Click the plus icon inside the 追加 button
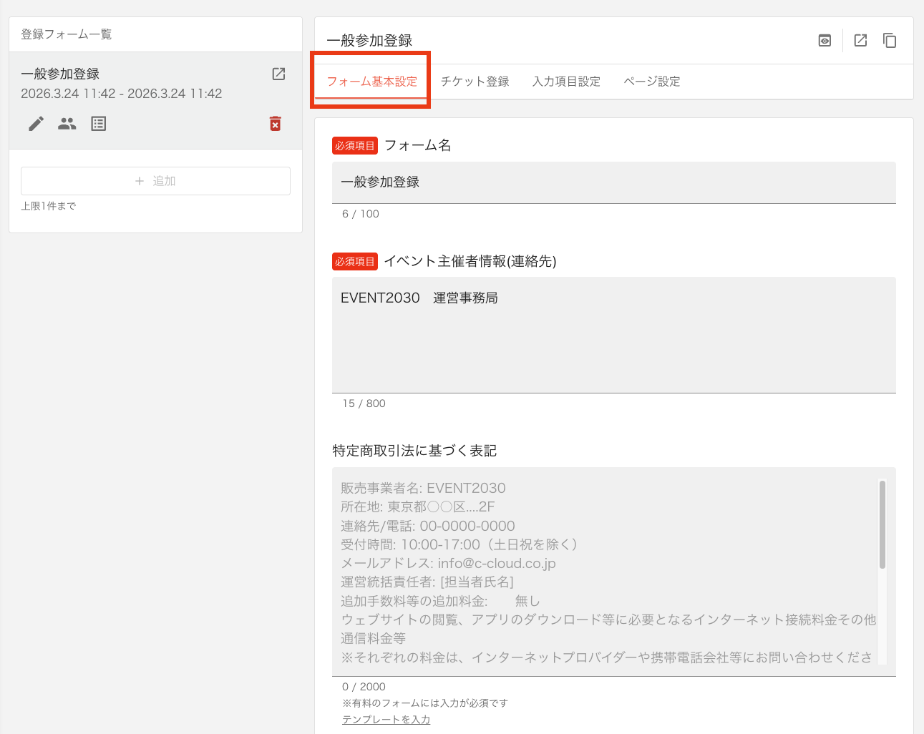Viewport: 924px width, 734px height. point(139,180)
